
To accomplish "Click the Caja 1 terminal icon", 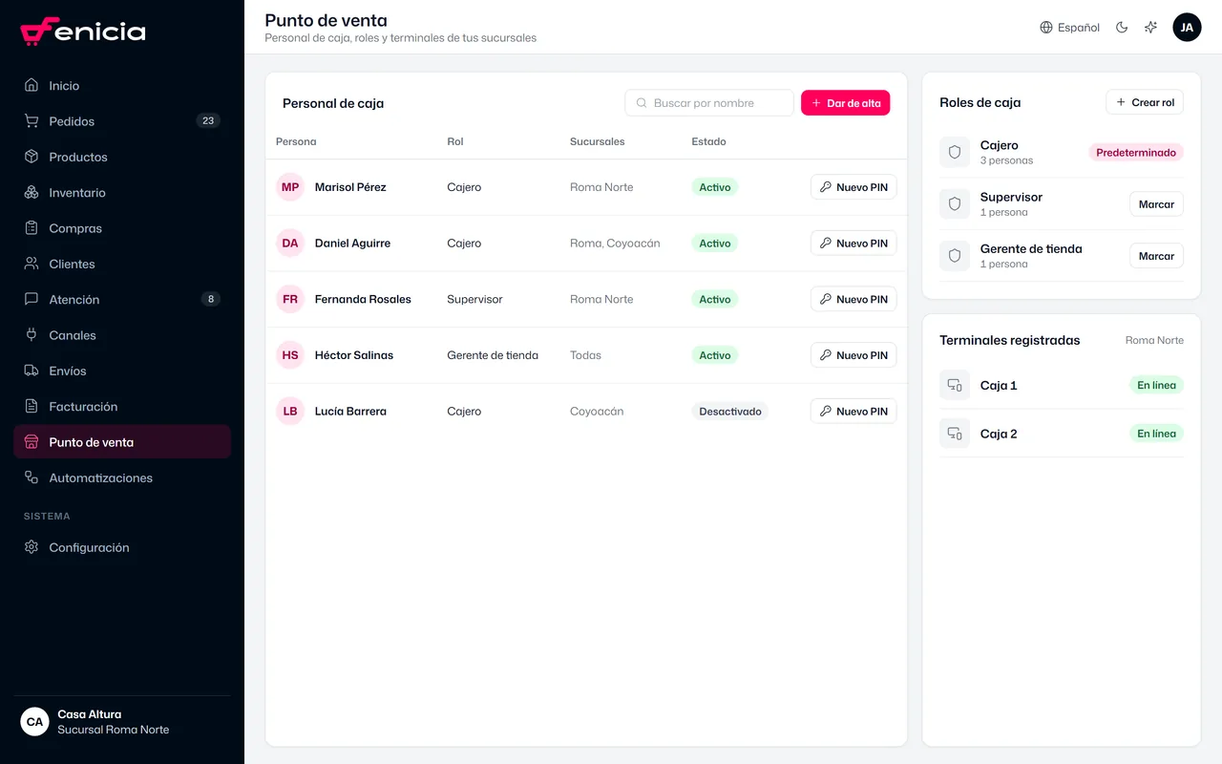I will coord(955,385).
